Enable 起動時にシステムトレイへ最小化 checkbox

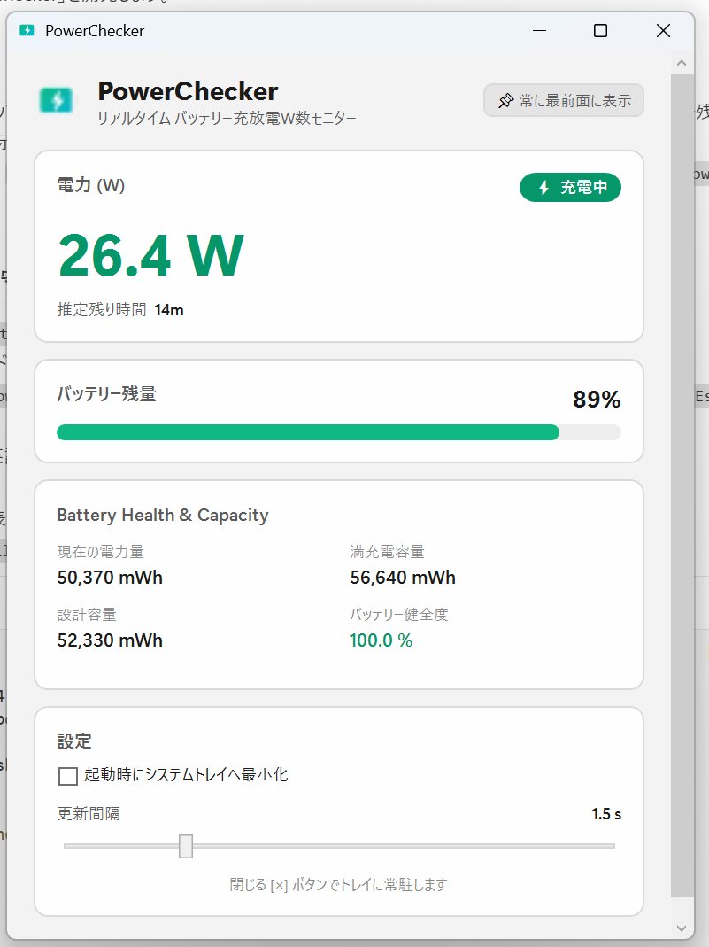68,776
